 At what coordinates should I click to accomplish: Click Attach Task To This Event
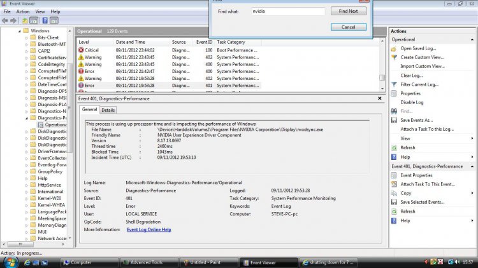tap(428, 184)
